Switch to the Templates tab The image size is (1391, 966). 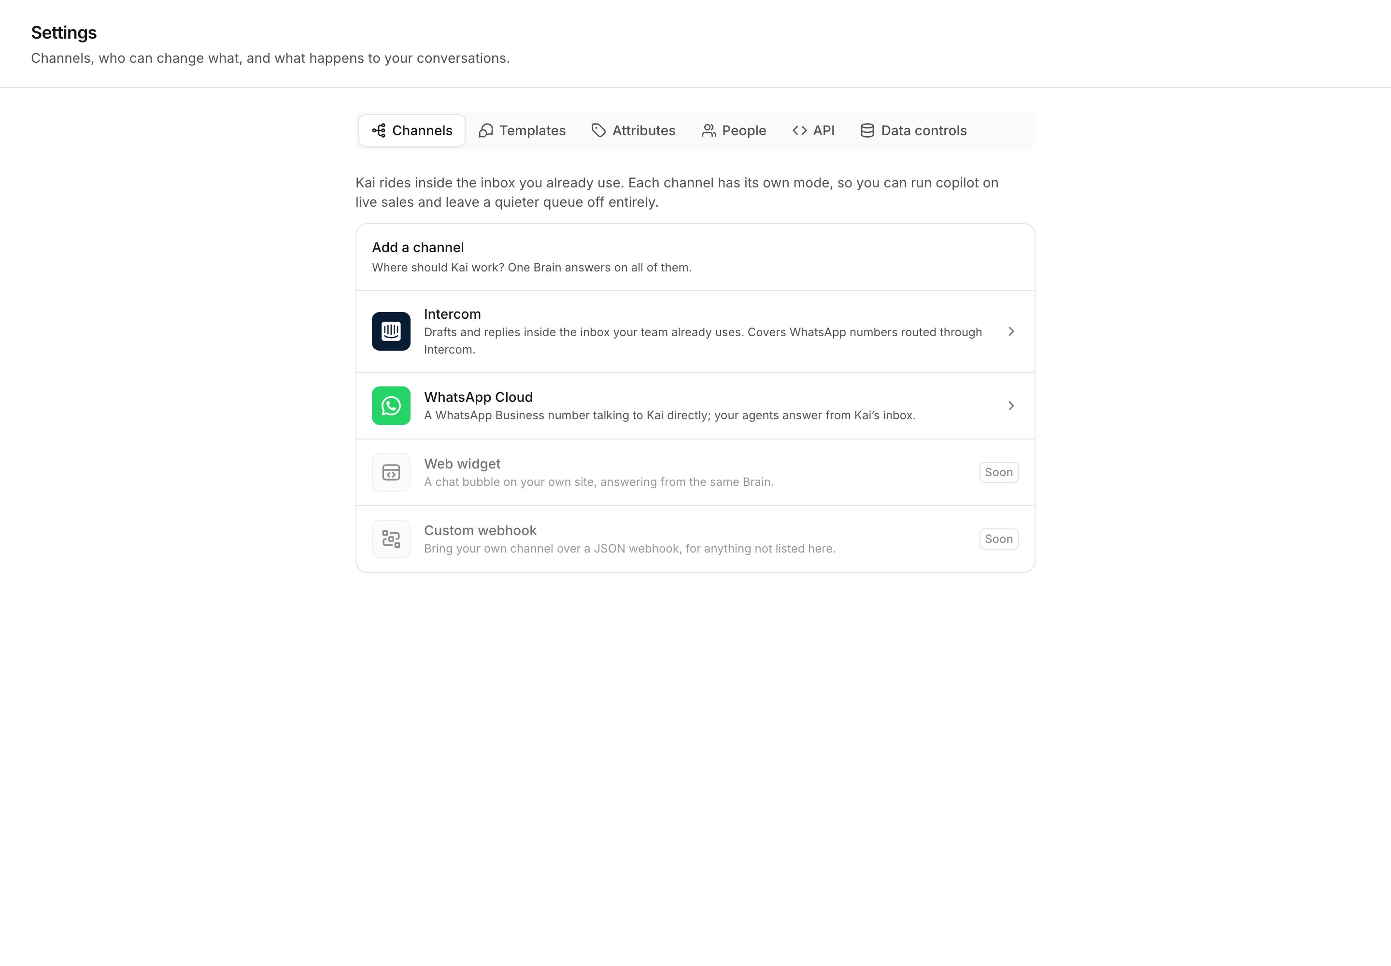[522, 130]
